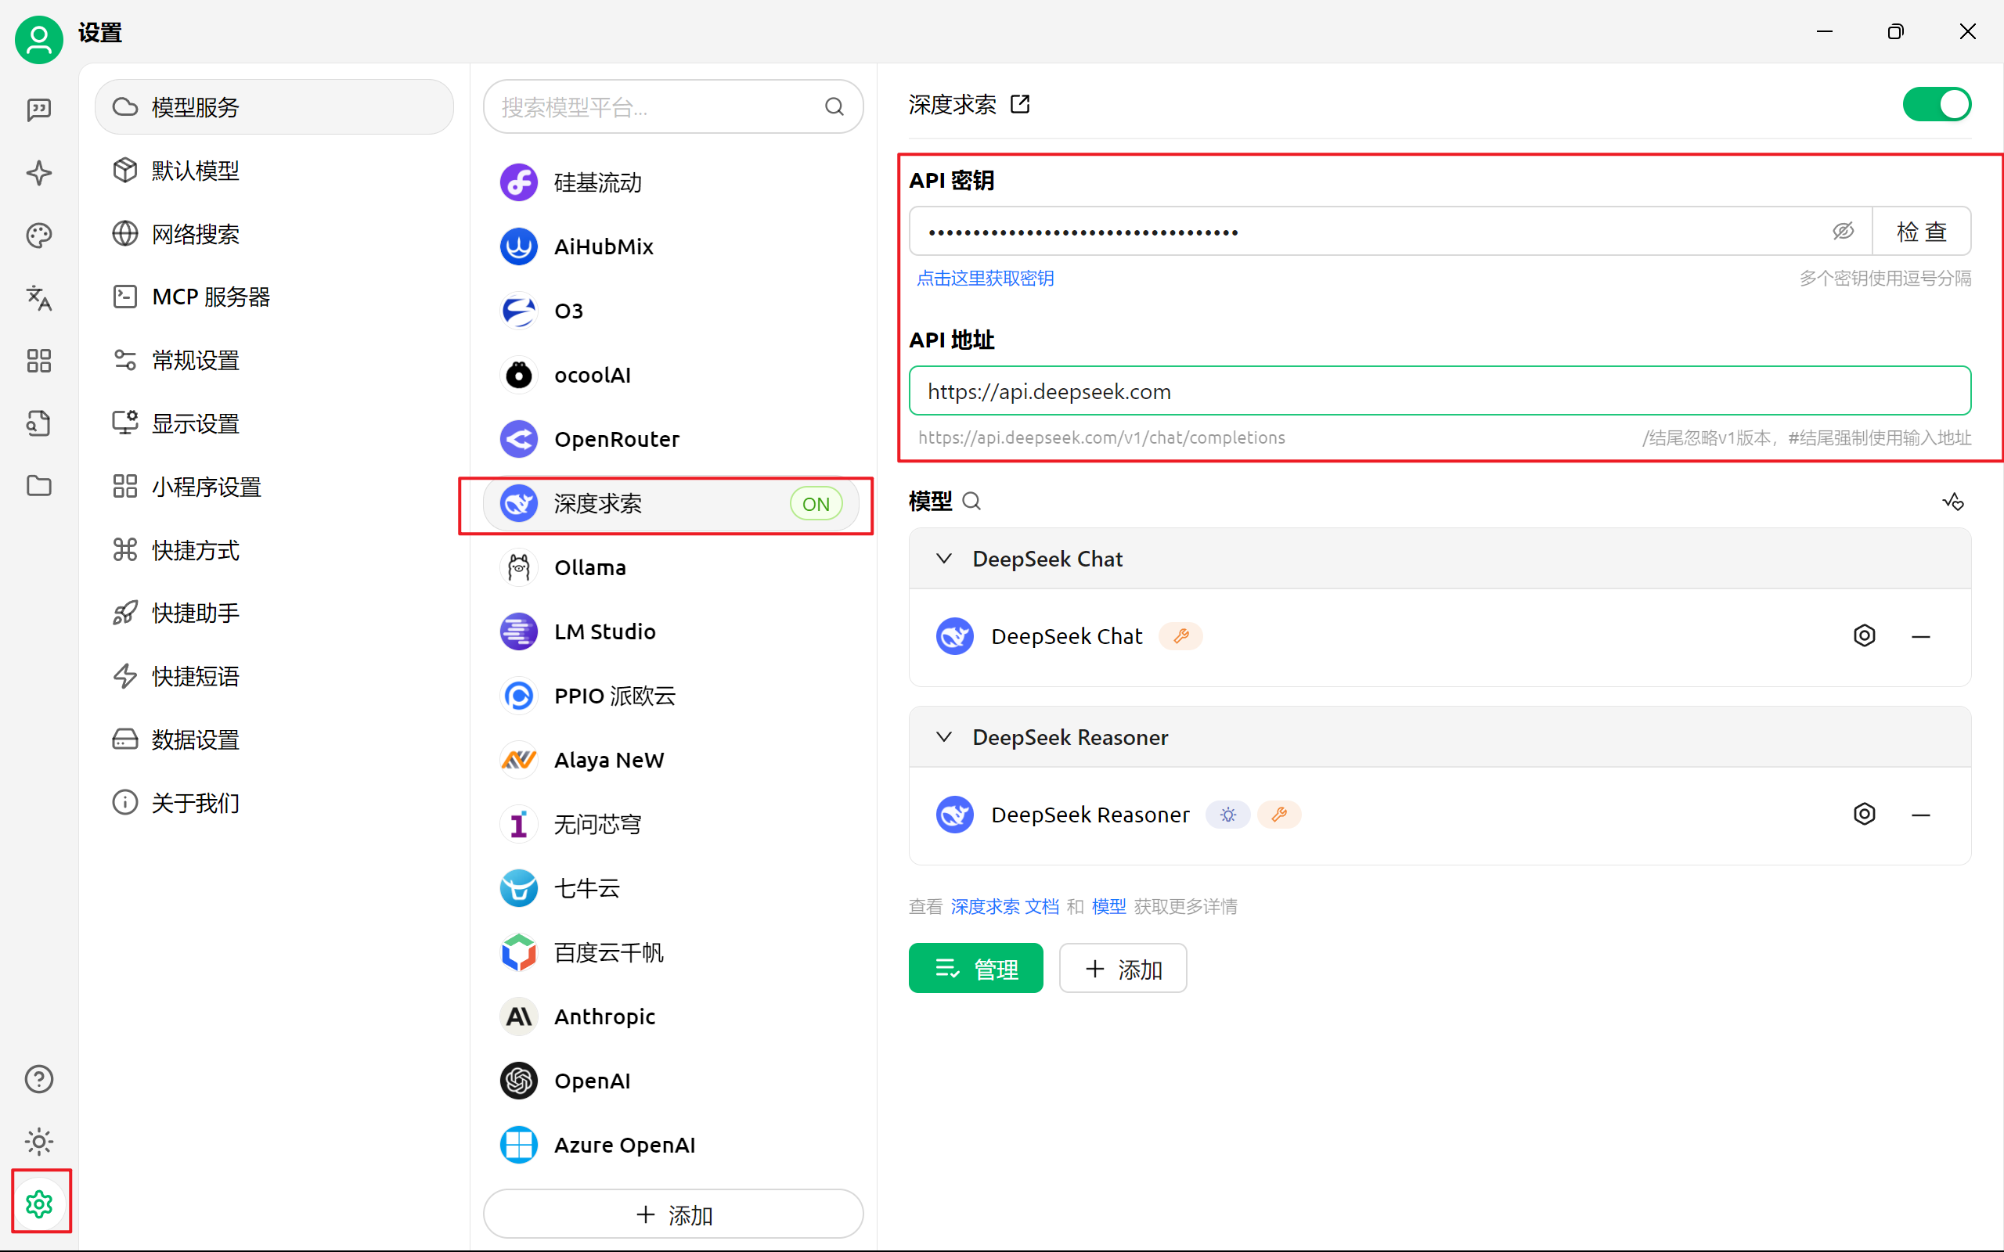The image size is (2004, 1252).
Task: Click the green 管理 button
Action: (x=975, y=968)
